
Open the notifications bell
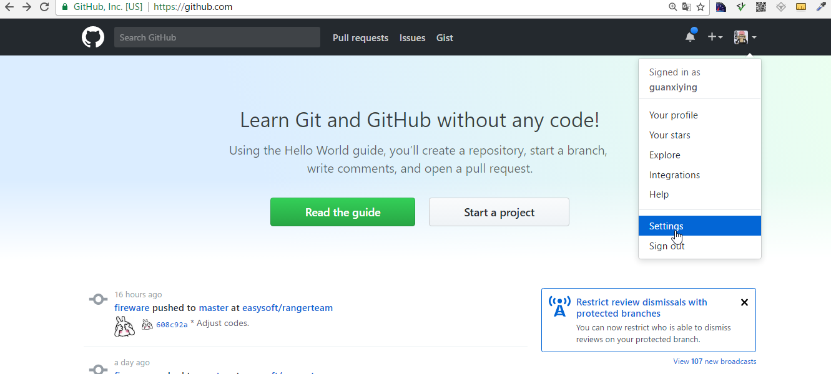coord(691,36)
